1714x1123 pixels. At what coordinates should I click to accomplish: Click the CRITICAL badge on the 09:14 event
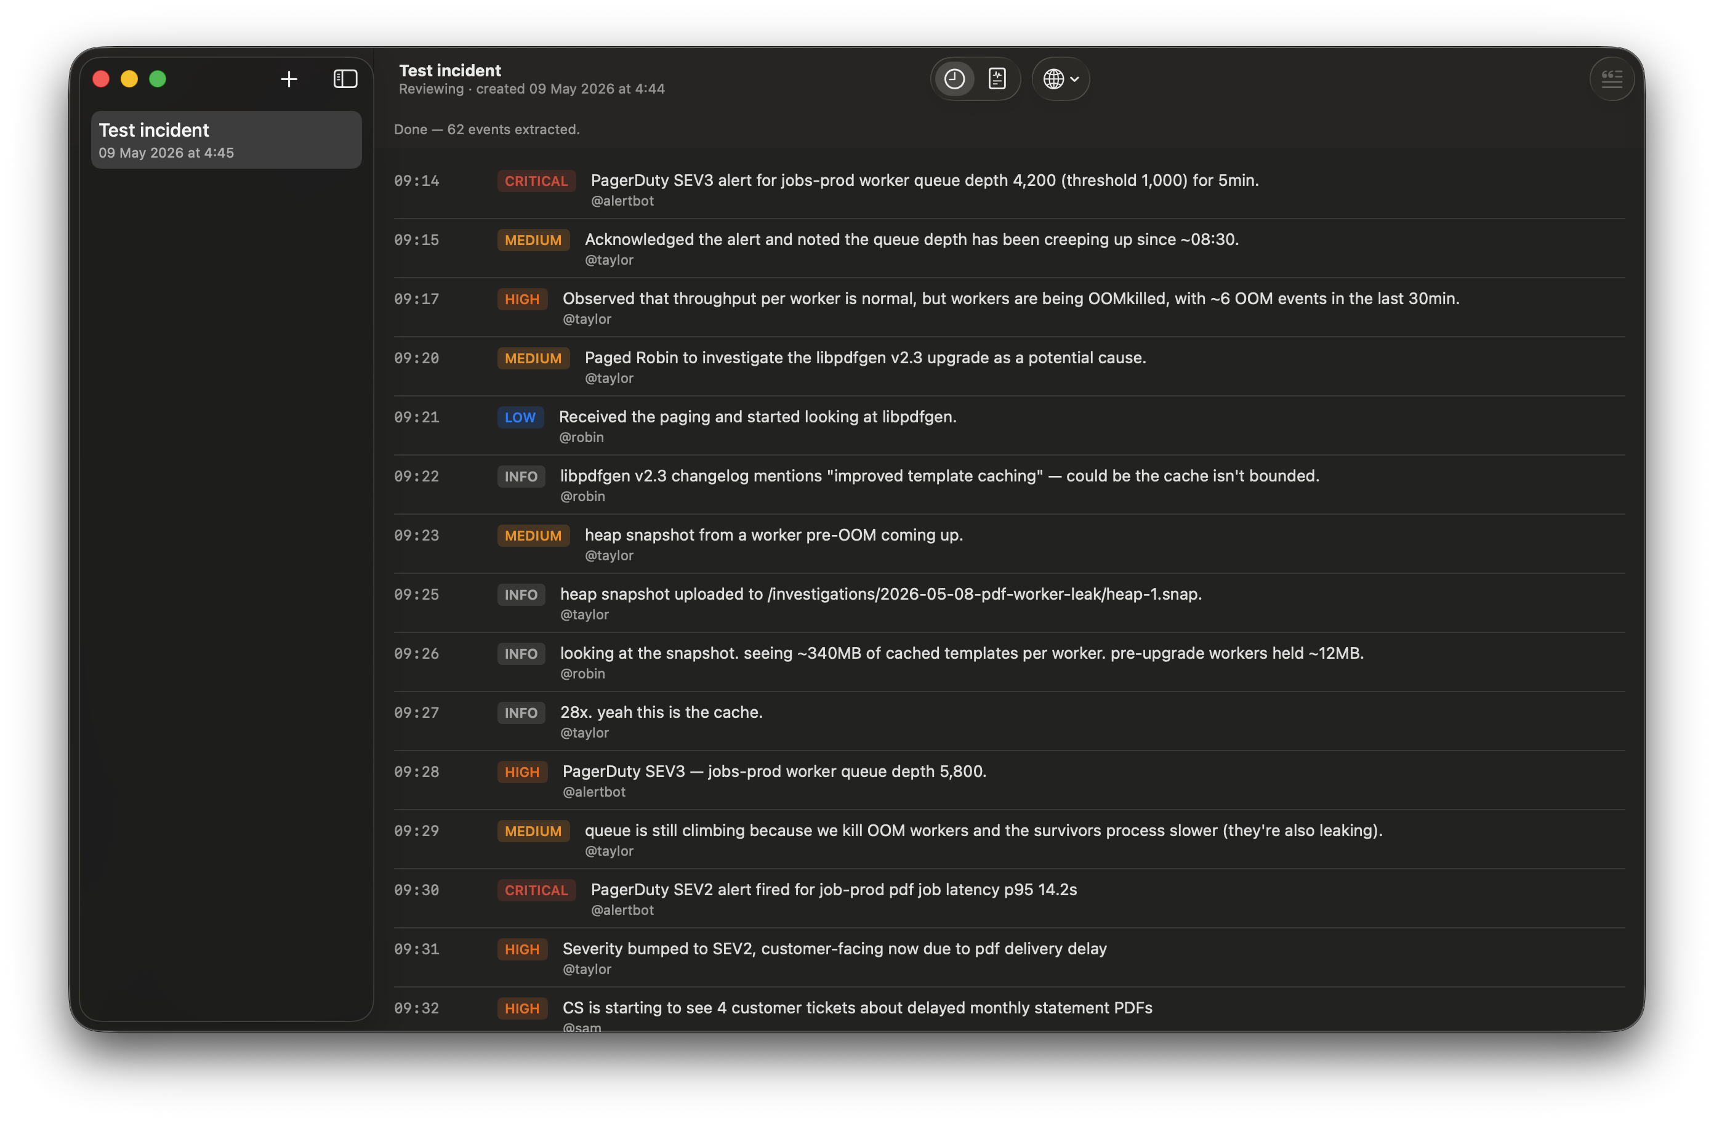click(536, 181)
